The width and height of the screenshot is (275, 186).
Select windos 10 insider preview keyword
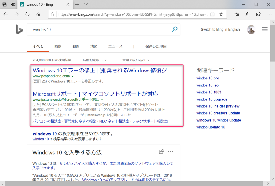(x=218, y=106)
